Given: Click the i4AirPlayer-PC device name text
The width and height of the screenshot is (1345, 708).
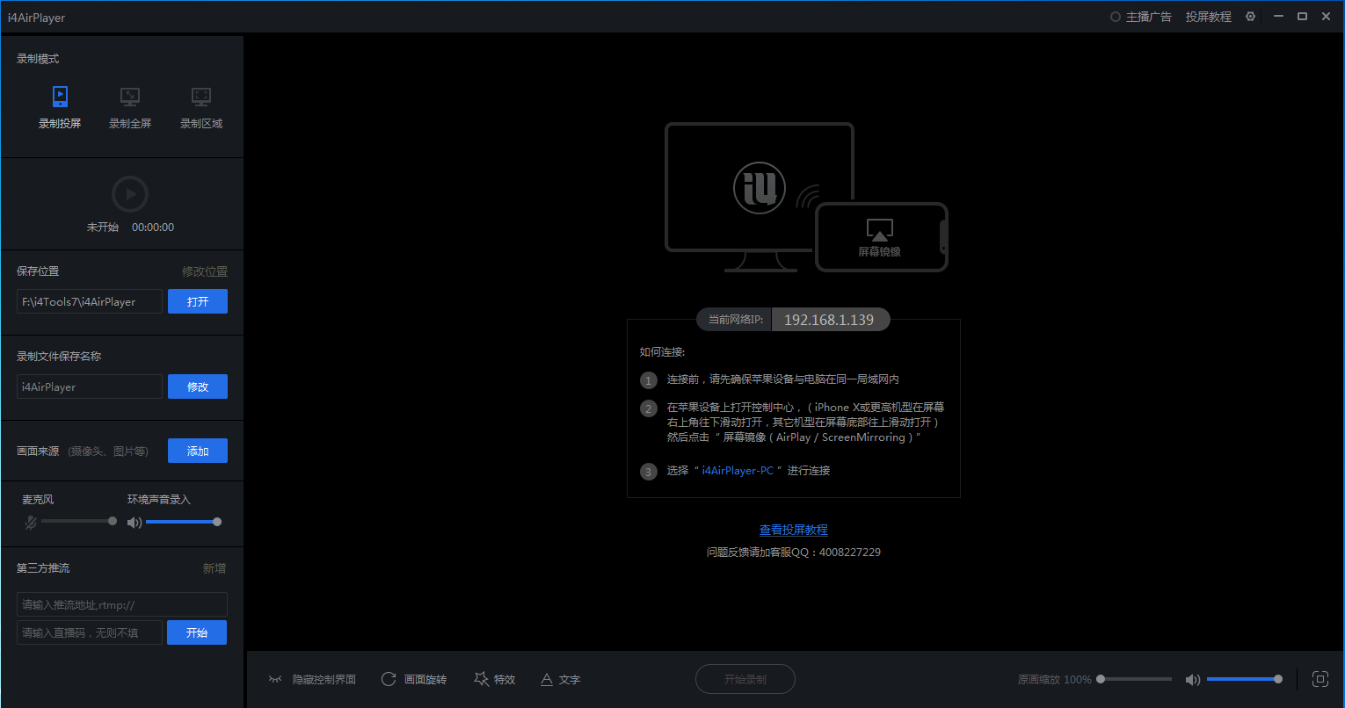Looking at the screenshot, I should [x=738, y=470].
